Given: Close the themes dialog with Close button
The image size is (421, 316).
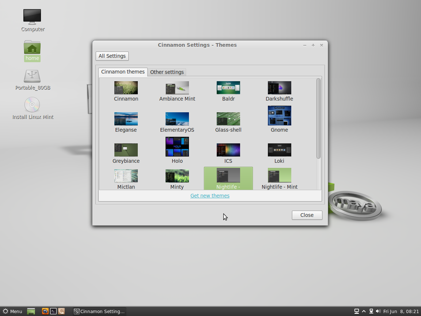Looking at the screenshot, I should coord(307,215).
